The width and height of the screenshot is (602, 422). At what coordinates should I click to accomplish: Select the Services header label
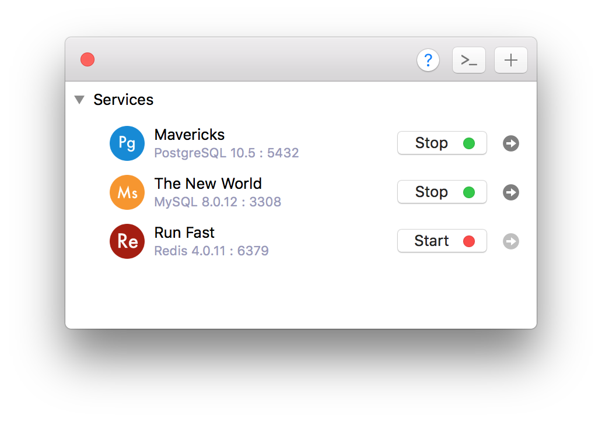(x=124, y=100)
